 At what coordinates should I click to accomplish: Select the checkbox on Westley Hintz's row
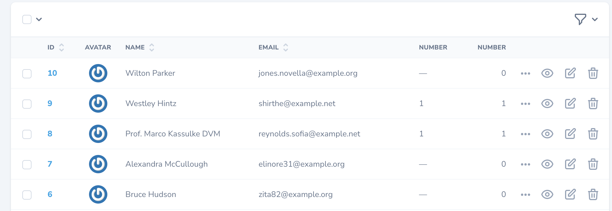click(x=27, y=103)
